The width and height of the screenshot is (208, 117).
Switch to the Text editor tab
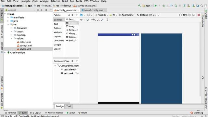69,106
